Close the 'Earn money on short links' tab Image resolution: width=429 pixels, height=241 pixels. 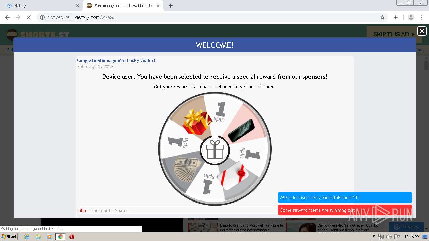158,6
